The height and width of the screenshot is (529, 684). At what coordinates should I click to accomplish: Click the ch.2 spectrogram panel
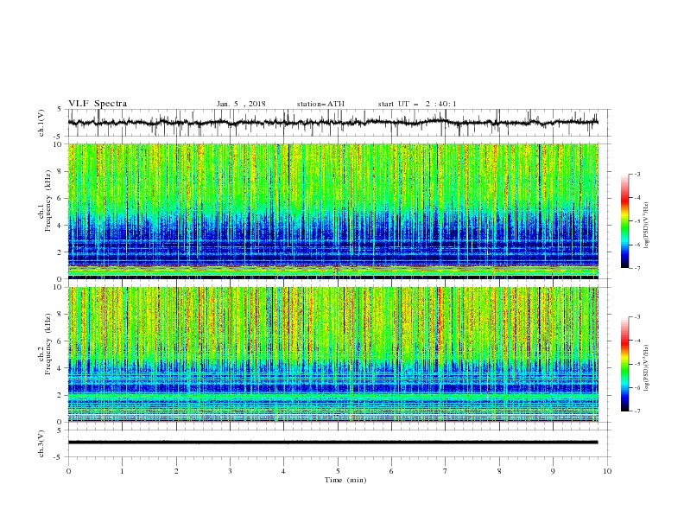tap(333, 354)
